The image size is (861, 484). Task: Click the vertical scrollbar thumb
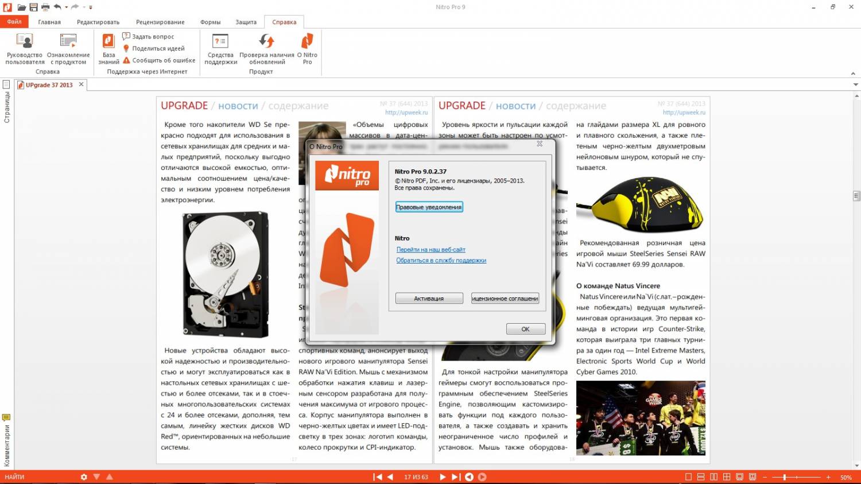point(856,196)
